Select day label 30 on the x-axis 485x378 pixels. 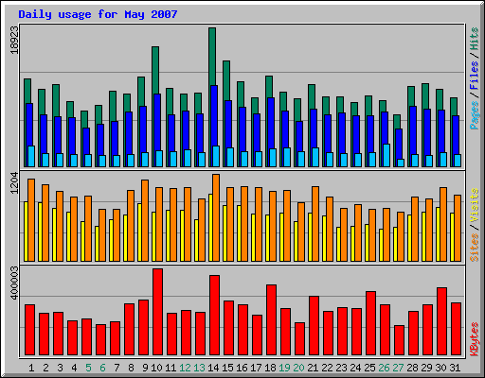tap(440, 368)
